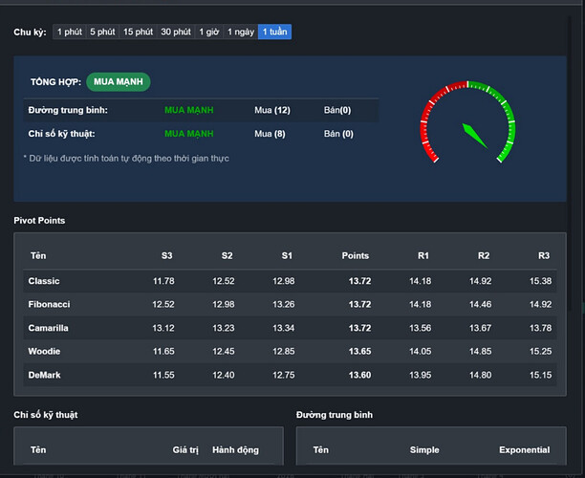Click the green "MUA MẠNH" summary badge
The height and width of the screenshot is (478, 585).
pos(119,82)
